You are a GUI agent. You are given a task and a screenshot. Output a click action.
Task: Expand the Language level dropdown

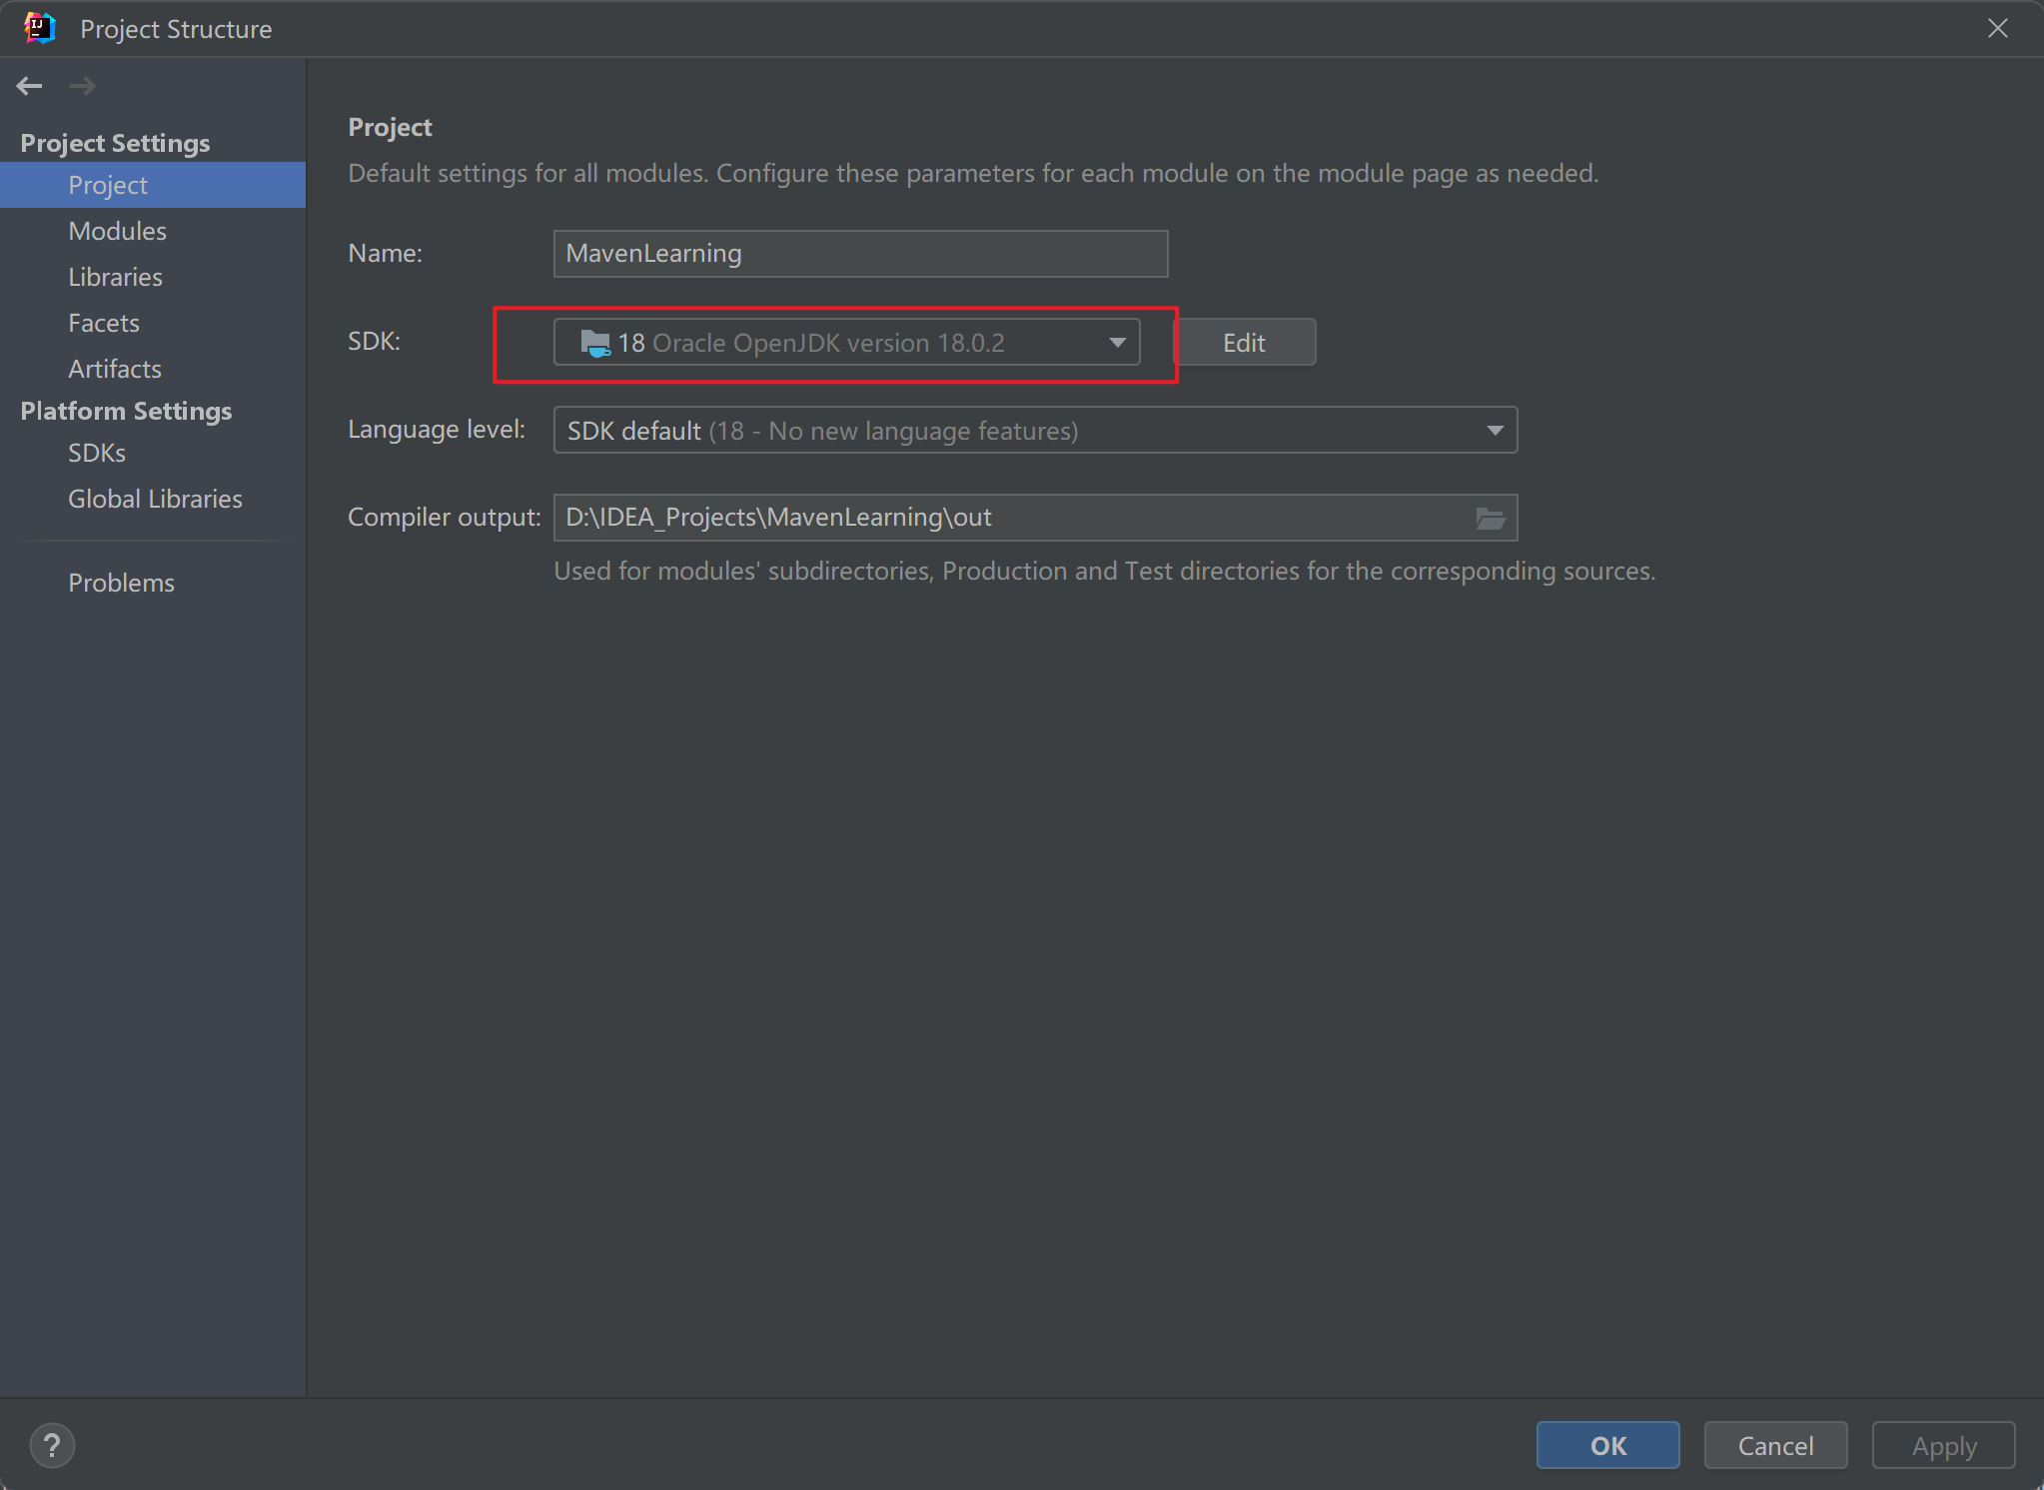[1494, 430]
